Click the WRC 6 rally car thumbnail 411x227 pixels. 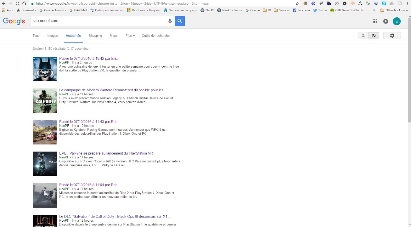tap(45, 132)
